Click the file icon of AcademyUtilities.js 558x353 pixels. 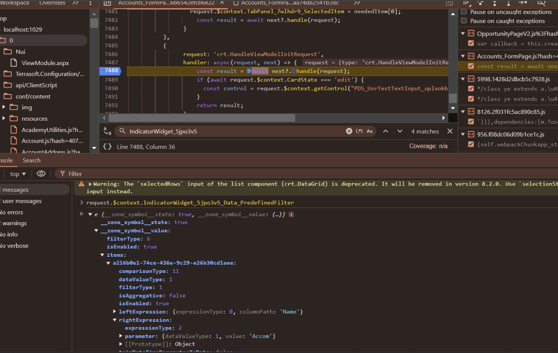click(x=14, y=130)
